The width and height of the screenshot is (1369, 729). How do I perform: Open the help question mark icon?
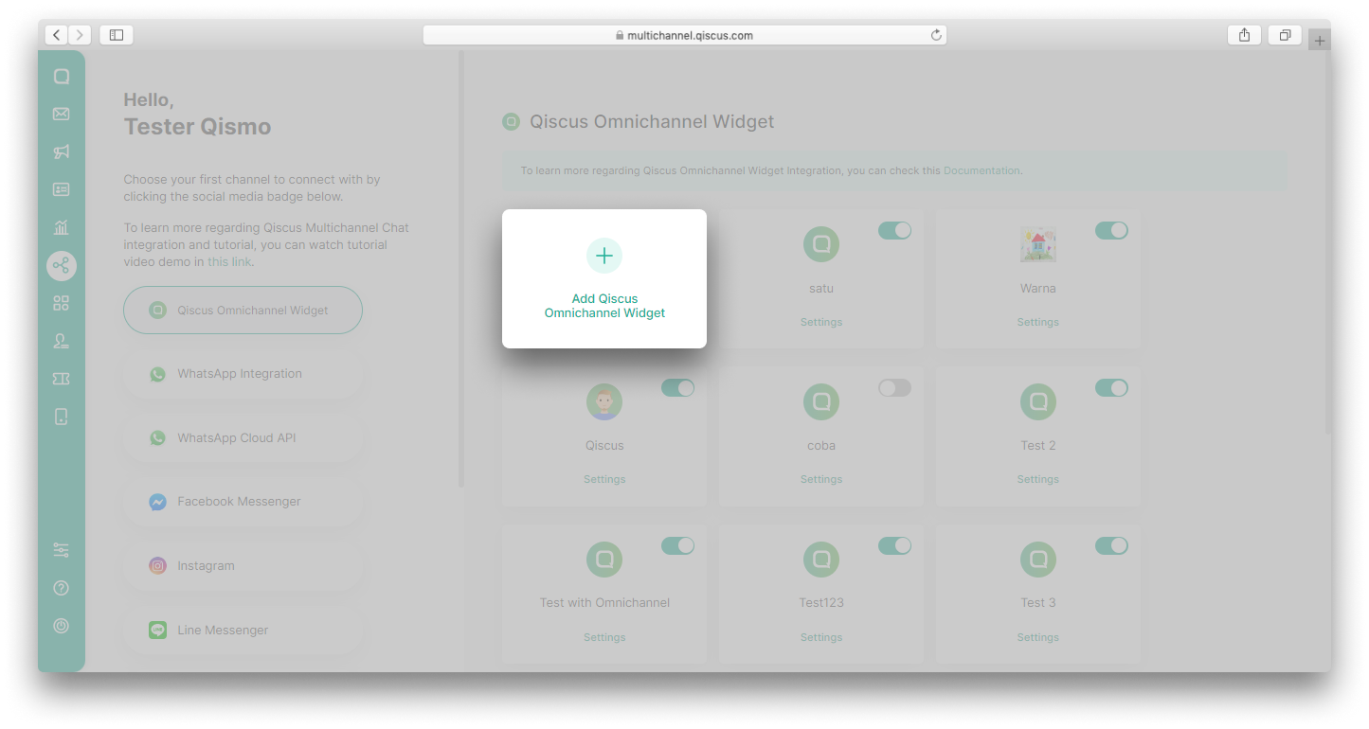pos(62,588)
